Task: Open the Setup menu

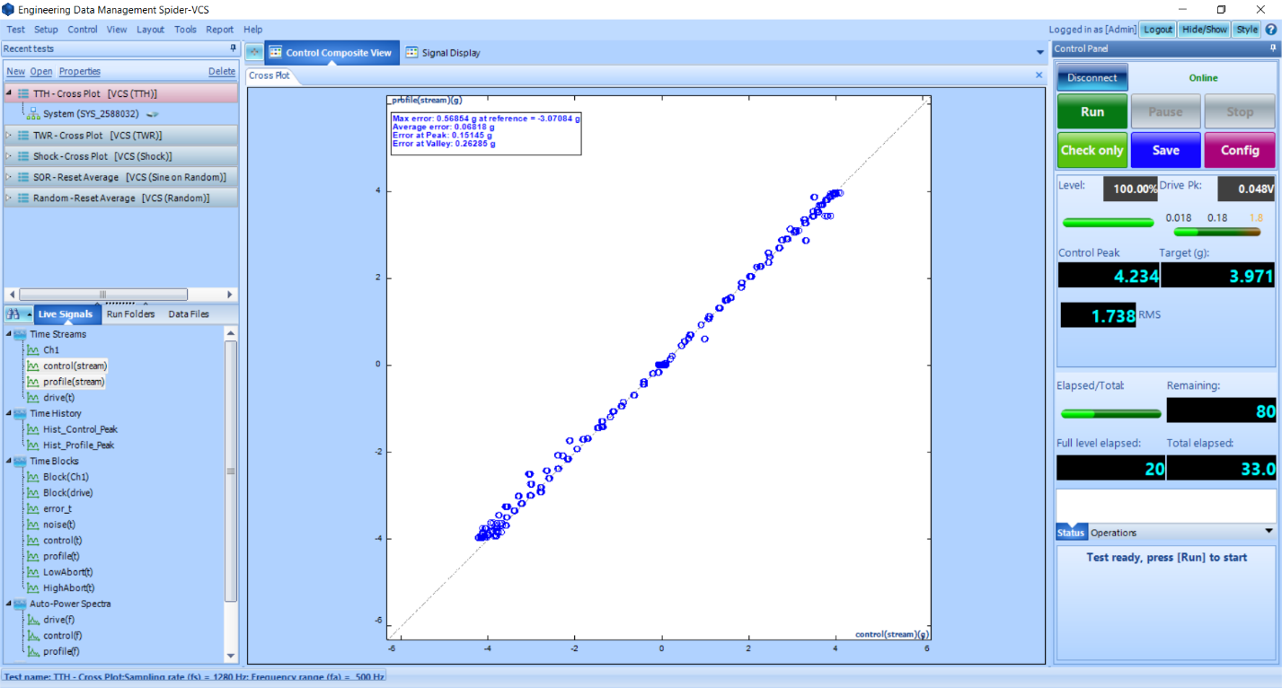Action: [46, 29]
